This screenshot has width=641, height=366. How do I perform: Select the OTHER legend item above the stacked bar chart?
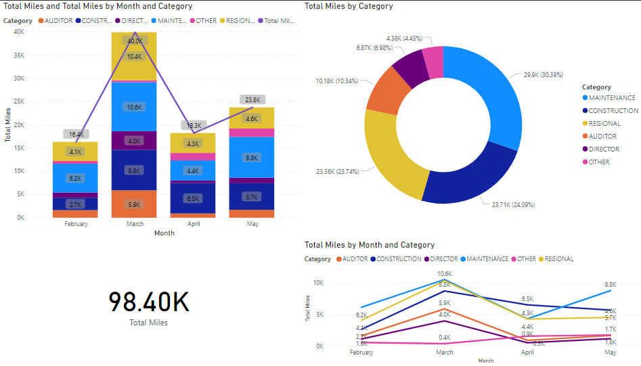click(206, 21)
